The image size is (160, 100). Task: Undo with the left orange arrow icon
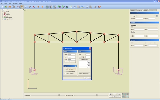[38, 7]
